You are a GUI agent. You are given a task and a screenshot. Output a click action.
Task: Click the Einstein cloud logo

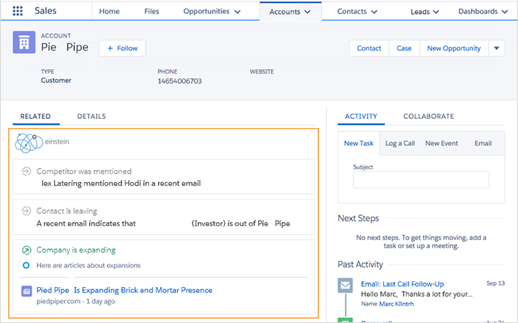tap(29, 142)
